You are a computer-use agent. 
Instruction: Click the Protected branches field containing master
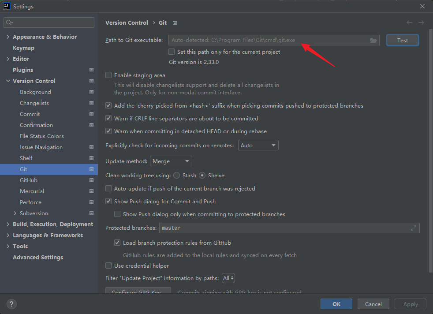[289, 228]
